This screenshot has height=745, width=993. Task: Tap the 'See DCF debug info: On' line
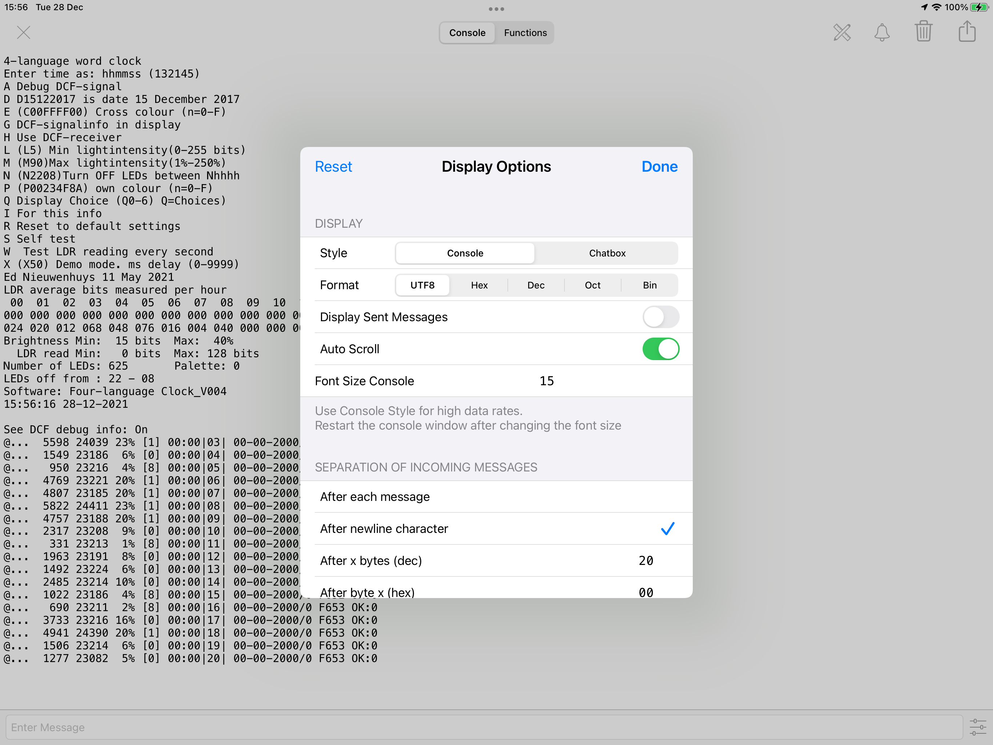(x=76, y=429)
